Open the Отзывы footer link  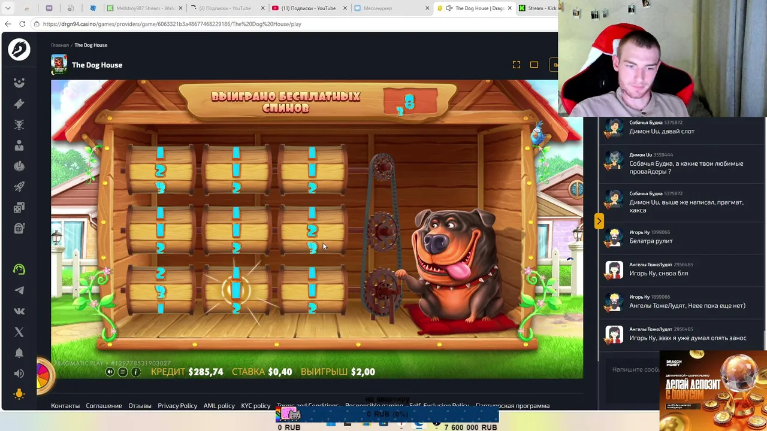click(140, 406)
